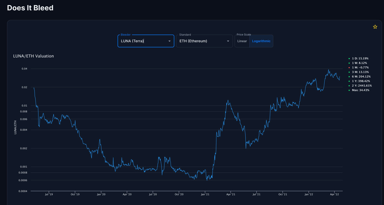Click the 1 Y: 398.42% legend entry

(x=361, y=81)
